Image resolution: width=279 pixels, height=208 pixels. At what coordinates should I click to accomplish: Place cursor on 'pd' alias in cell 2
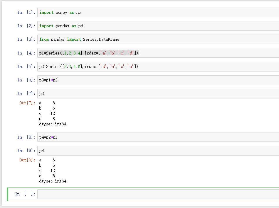pyautogui.click(x=81, y=26)
